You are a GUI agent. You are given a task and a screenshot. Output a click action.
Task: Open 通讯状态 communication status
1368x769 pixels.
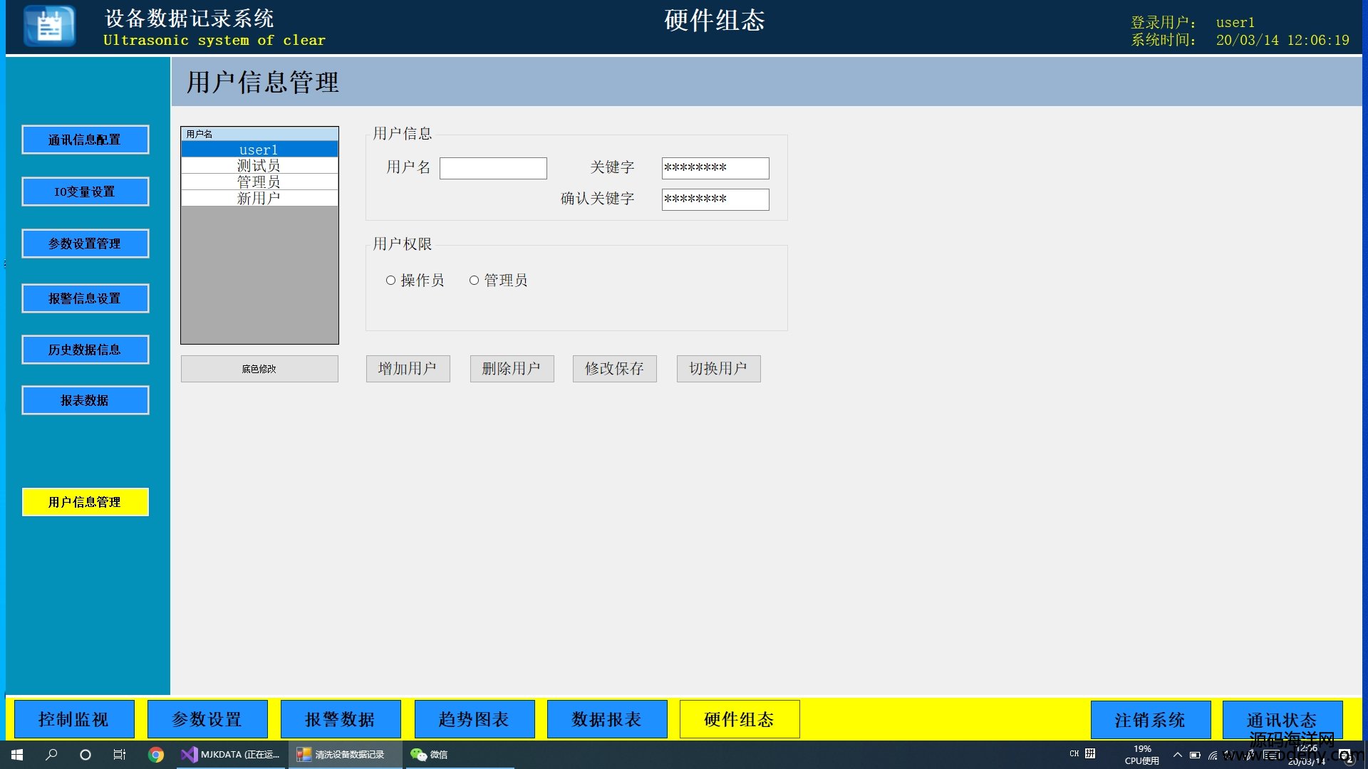1282,720
